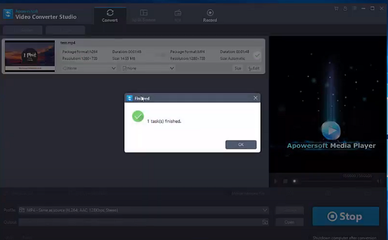Image resolution: width=388 pixels, height=240 pixels.
Task: Click the Finished dialog title bar app icon
Action: click(129, 98)
